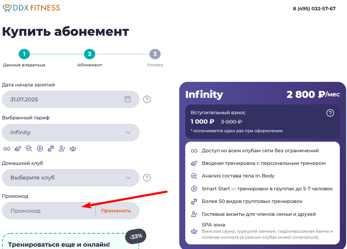Click the In-Body analysis icon under the tariff
Viewport: 347px width, 249px height.
pyautogui.click(x=29, y=149)
